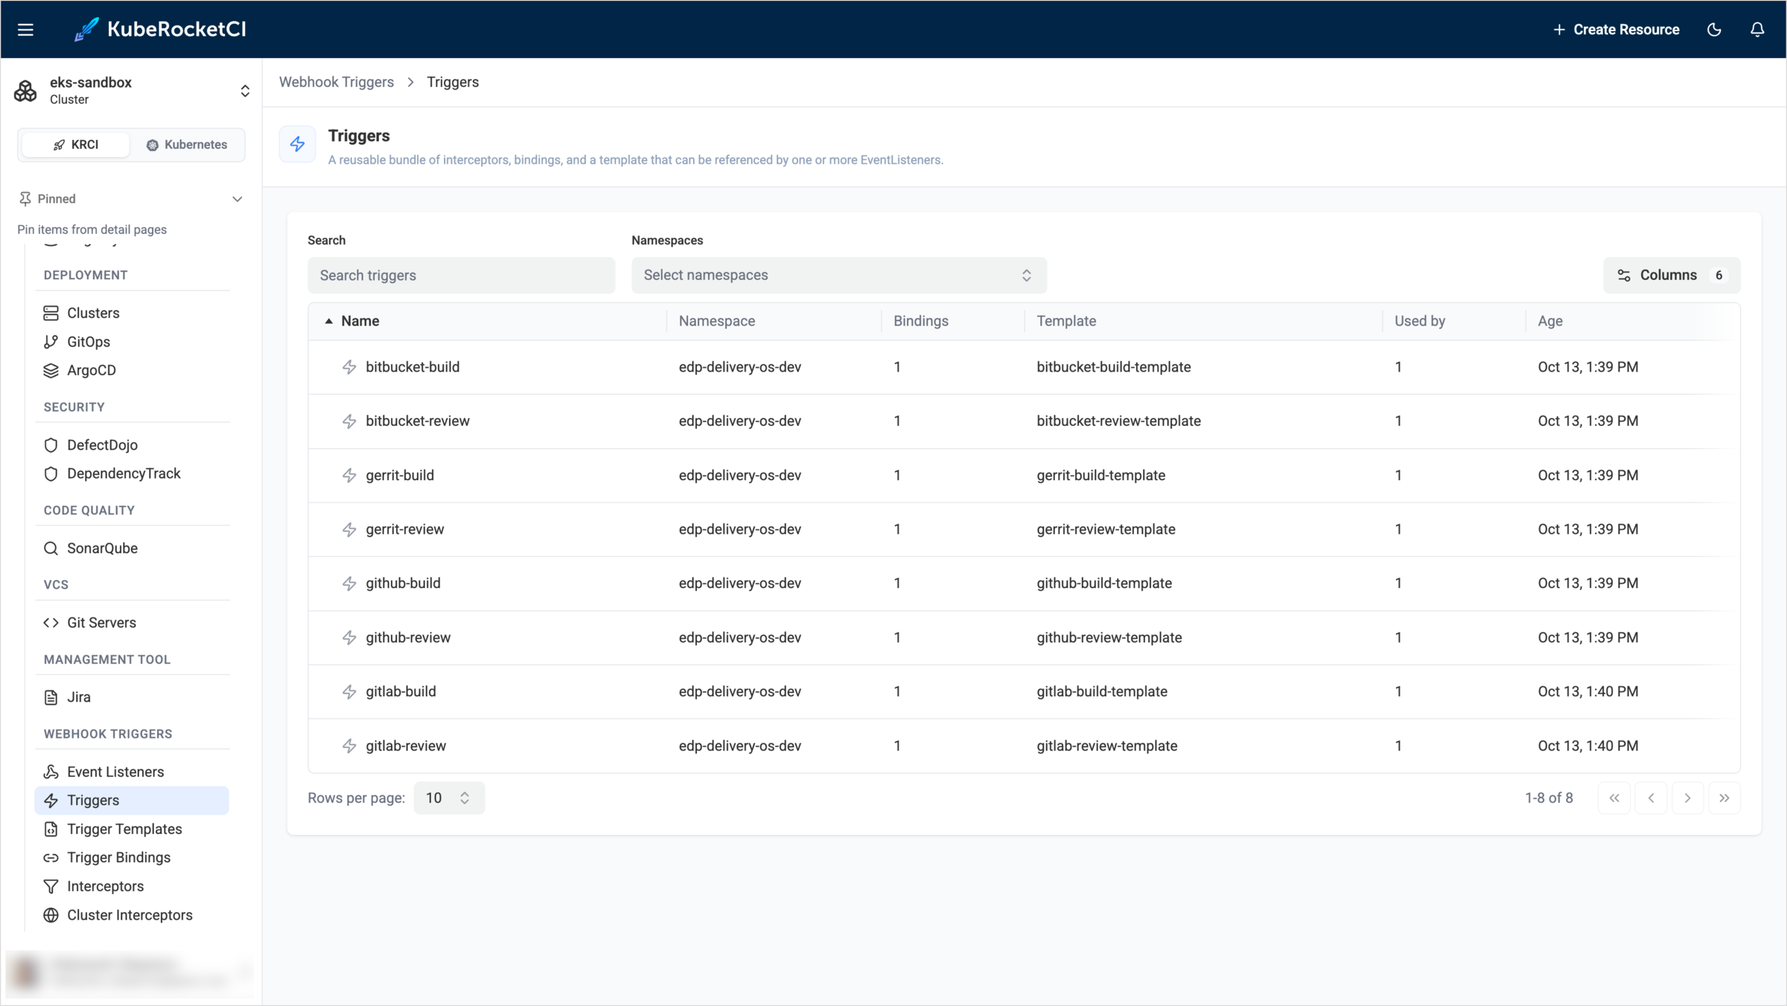Click the Search triggers input field
Viewport: 1787px width, 1006px height.
pyautogui.click(x=462, y=276)
